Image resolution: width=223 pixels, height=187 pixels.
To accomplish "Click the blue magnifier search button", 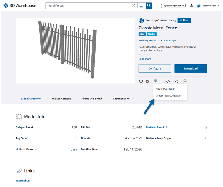I will [149, 6].
